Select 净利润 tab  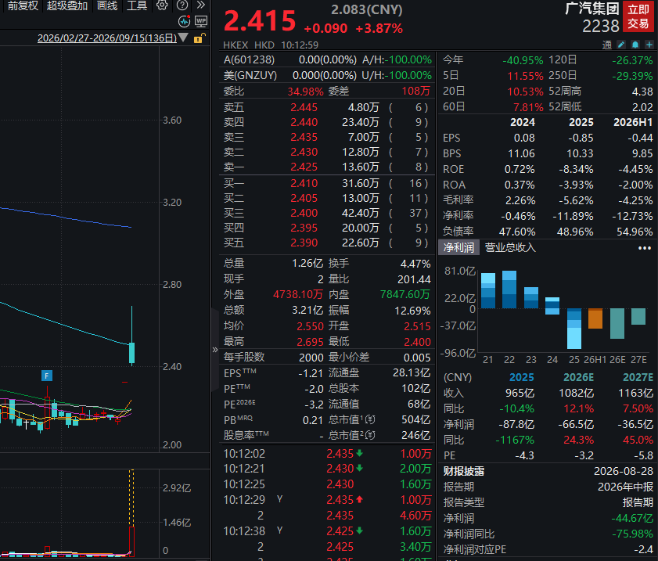click(x=458, y=247)
